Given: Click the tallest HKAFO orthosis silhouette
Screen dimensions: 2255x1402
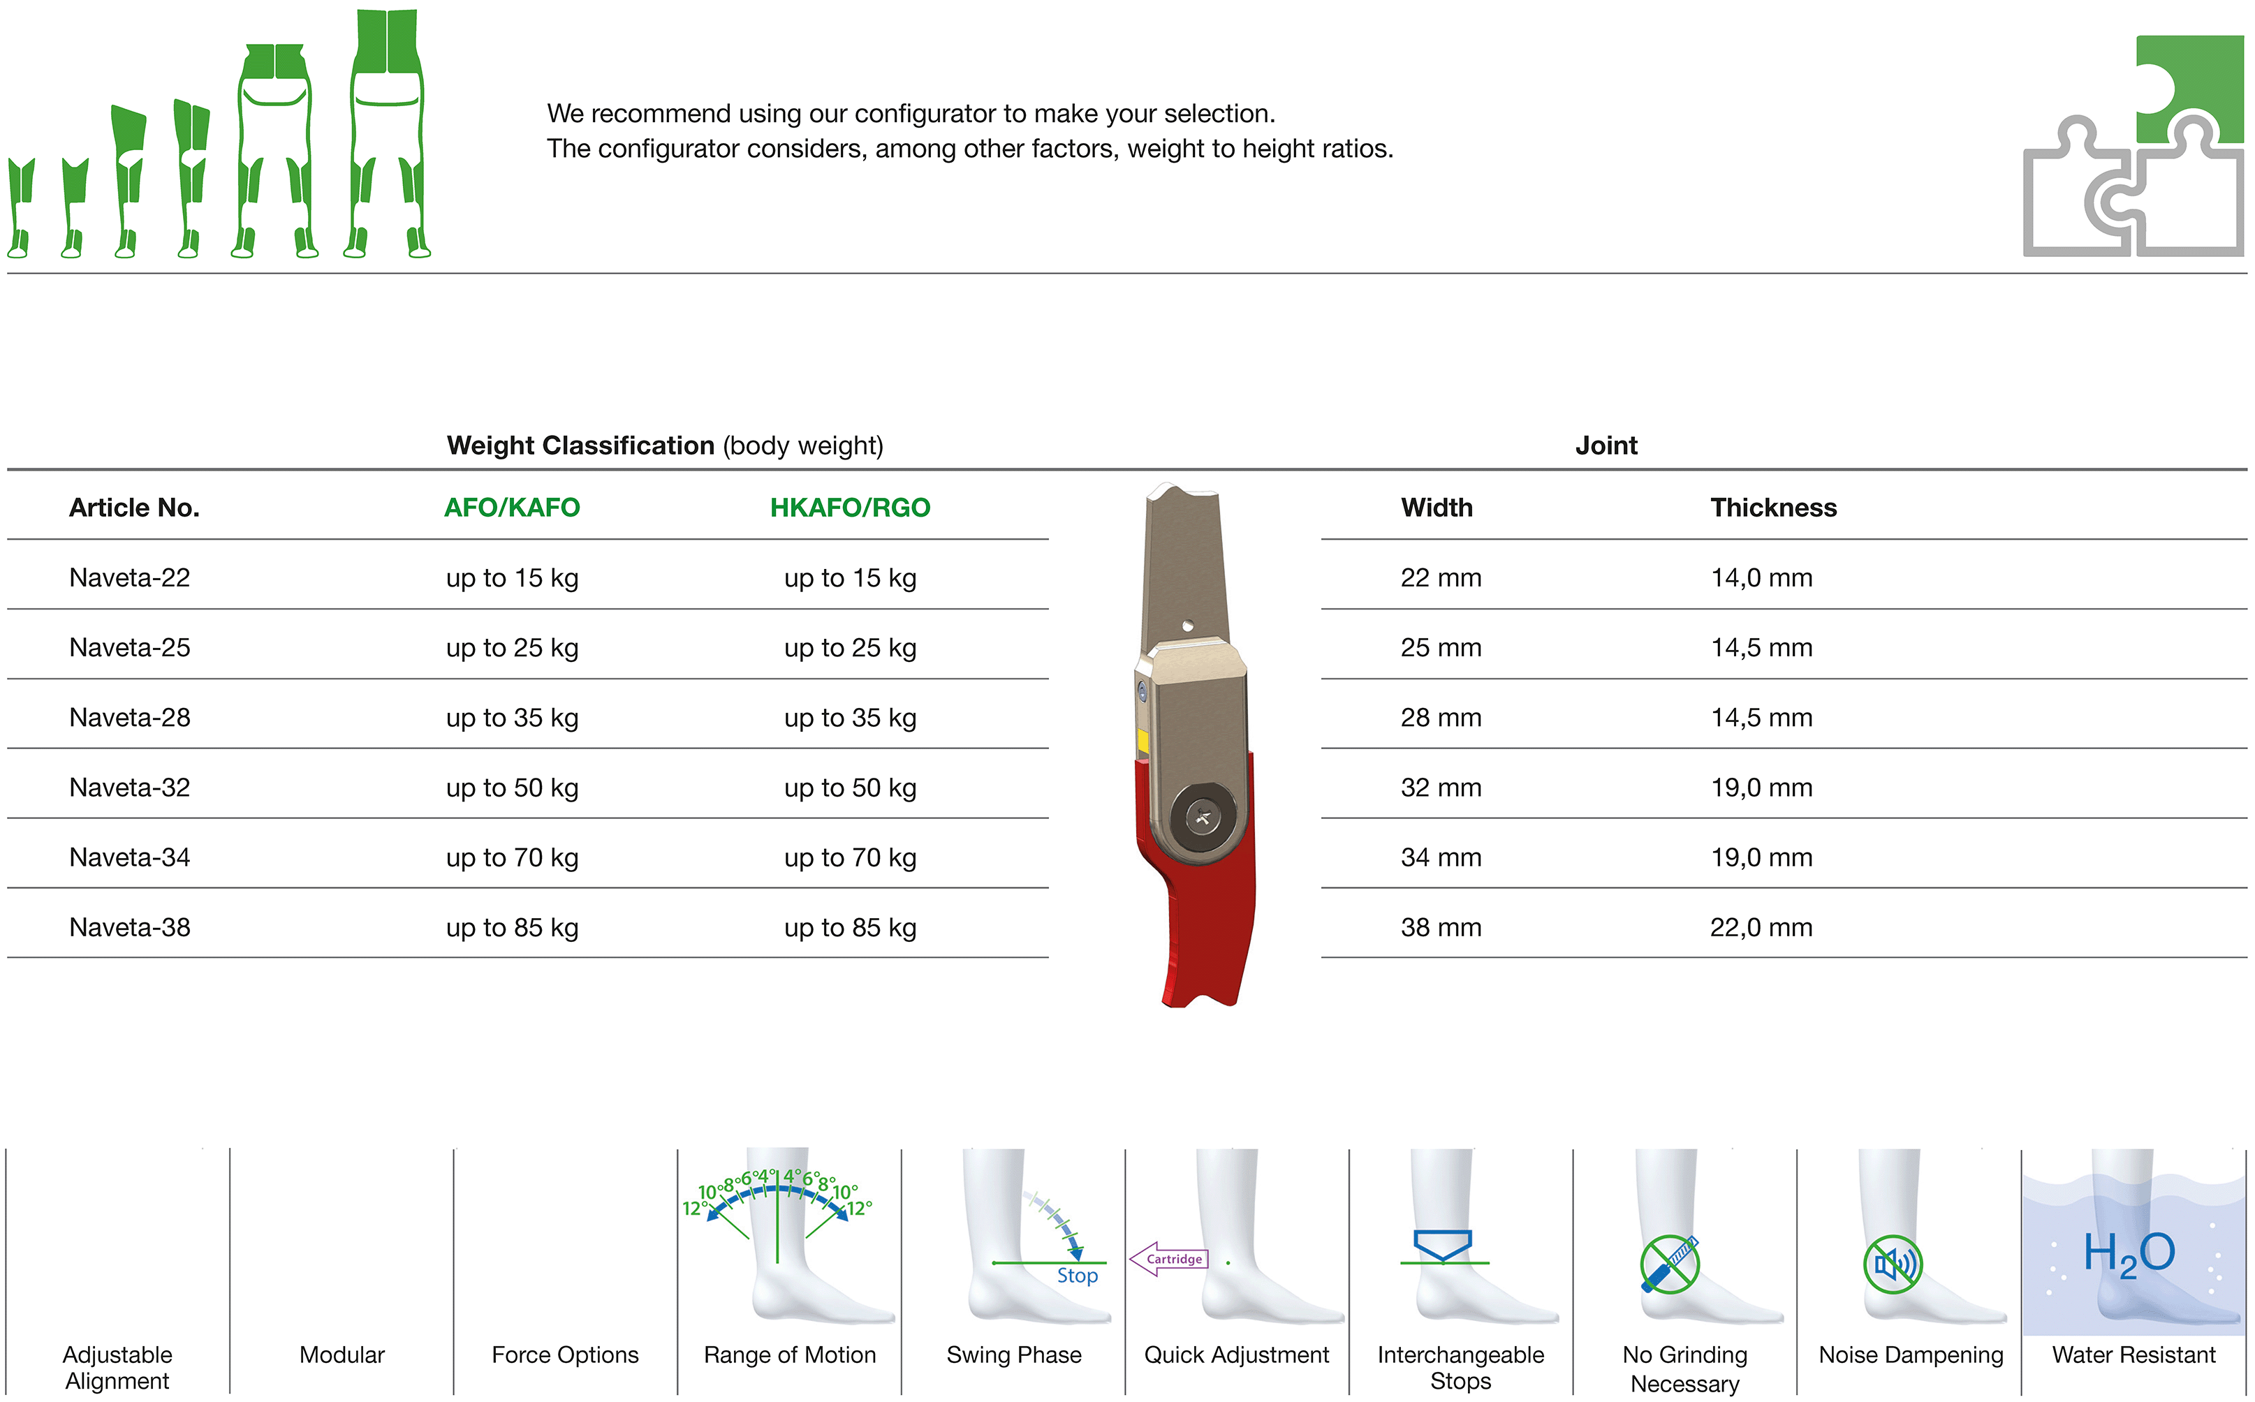Looking at the screenshot, I should point(388,133).
